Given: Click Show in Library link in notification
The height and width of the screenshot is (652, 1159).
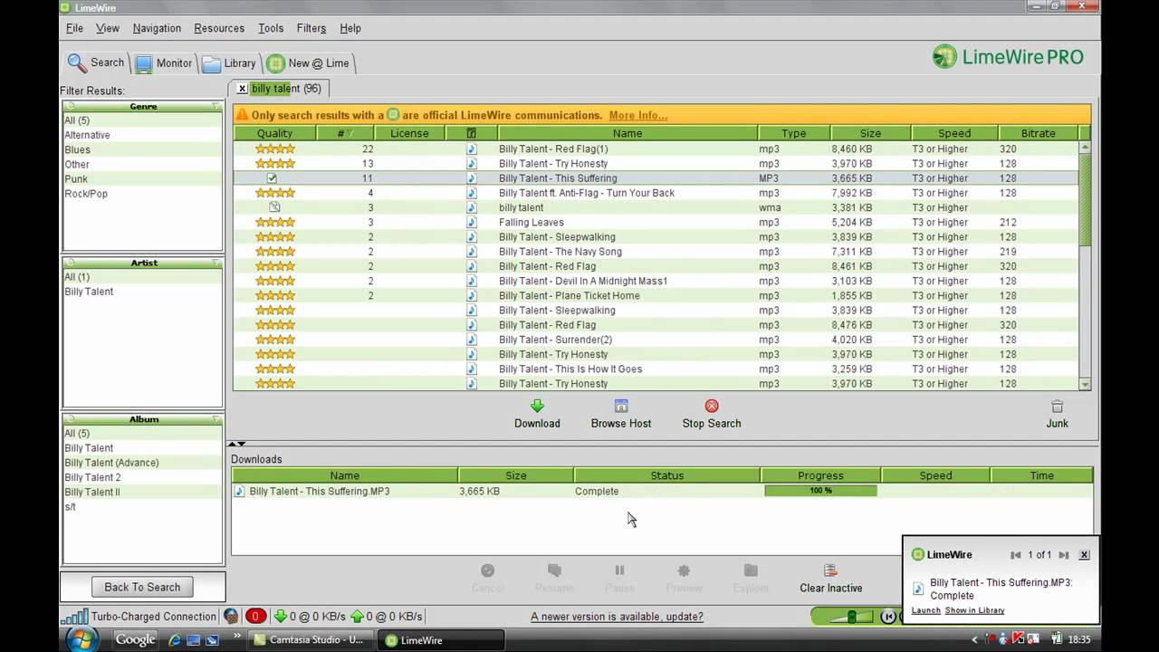Looking at the screenshot, I should click(974, 610).
